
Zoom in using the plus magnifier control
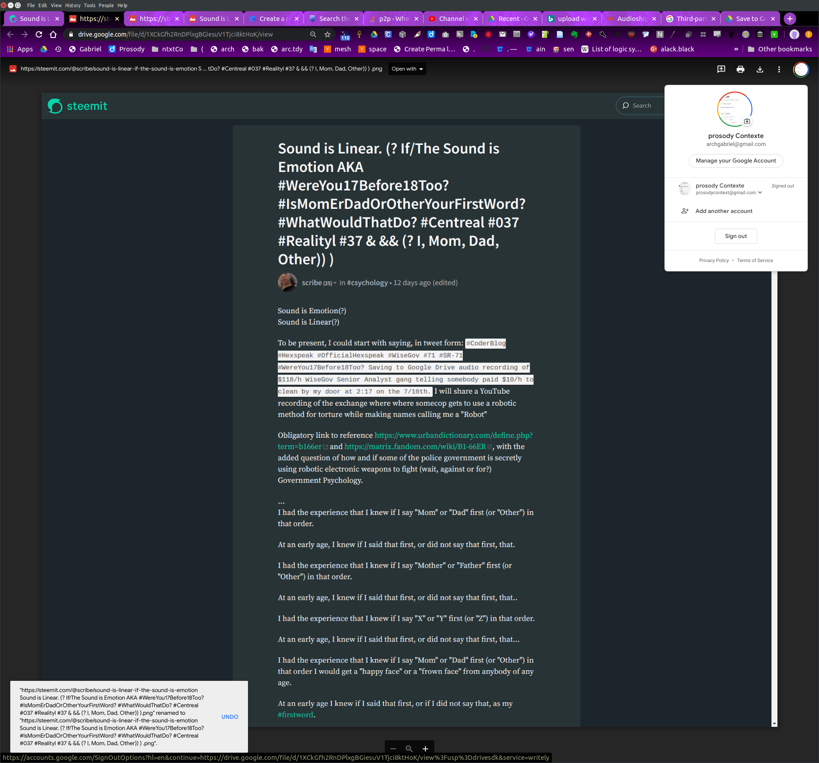(425, 749)
